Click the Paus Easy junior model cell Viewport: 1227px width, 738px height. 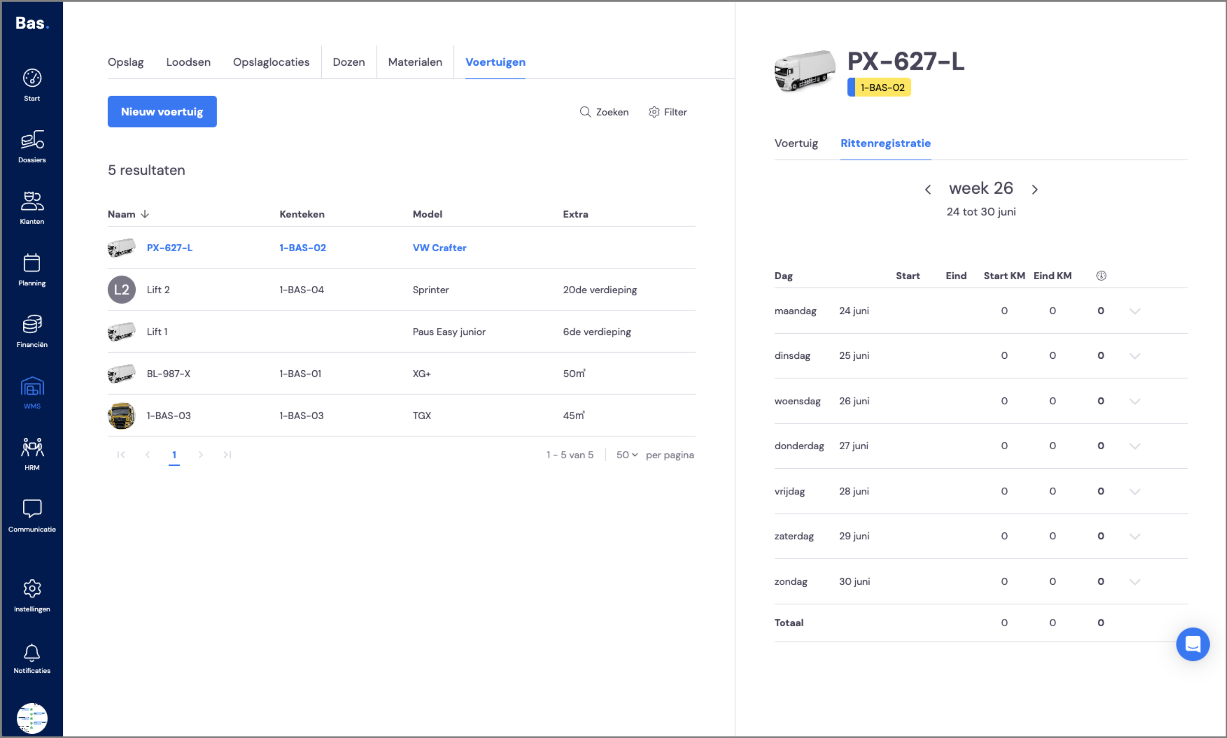(x=449, y=332)
